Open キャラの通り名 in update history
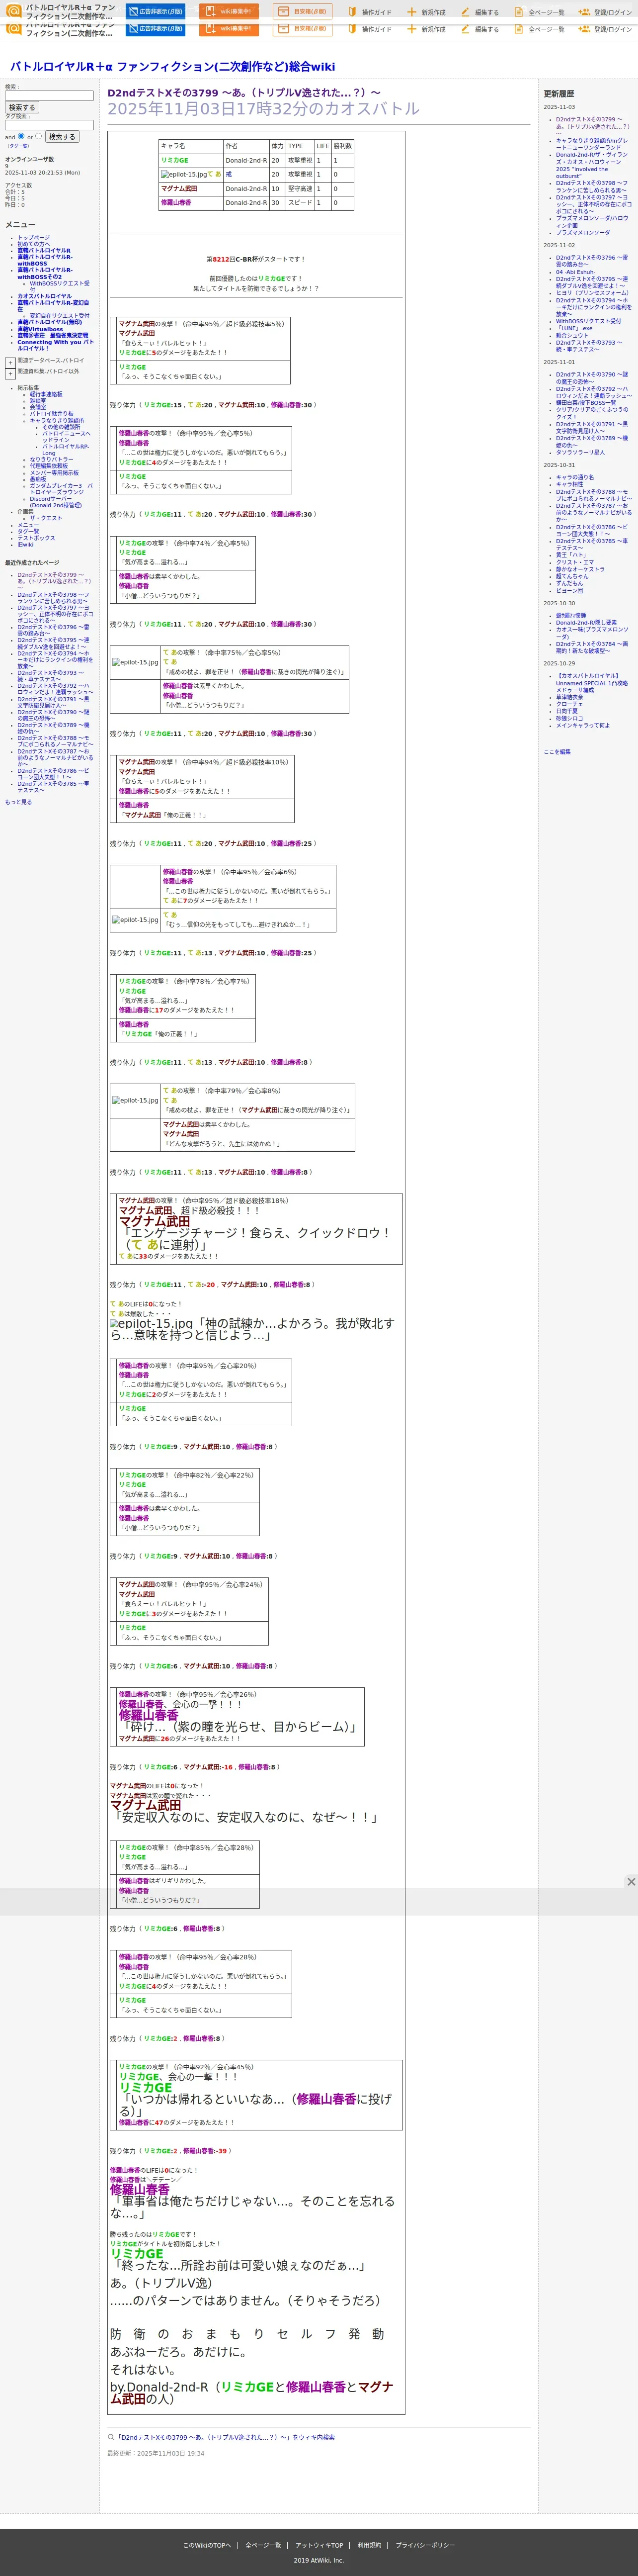Viewport: 638px width, 2576px height. 574,477
